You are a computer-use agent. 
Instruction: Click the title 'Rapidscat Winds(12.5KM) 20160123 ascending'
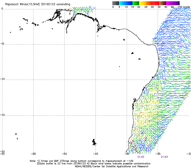(38, 4)
